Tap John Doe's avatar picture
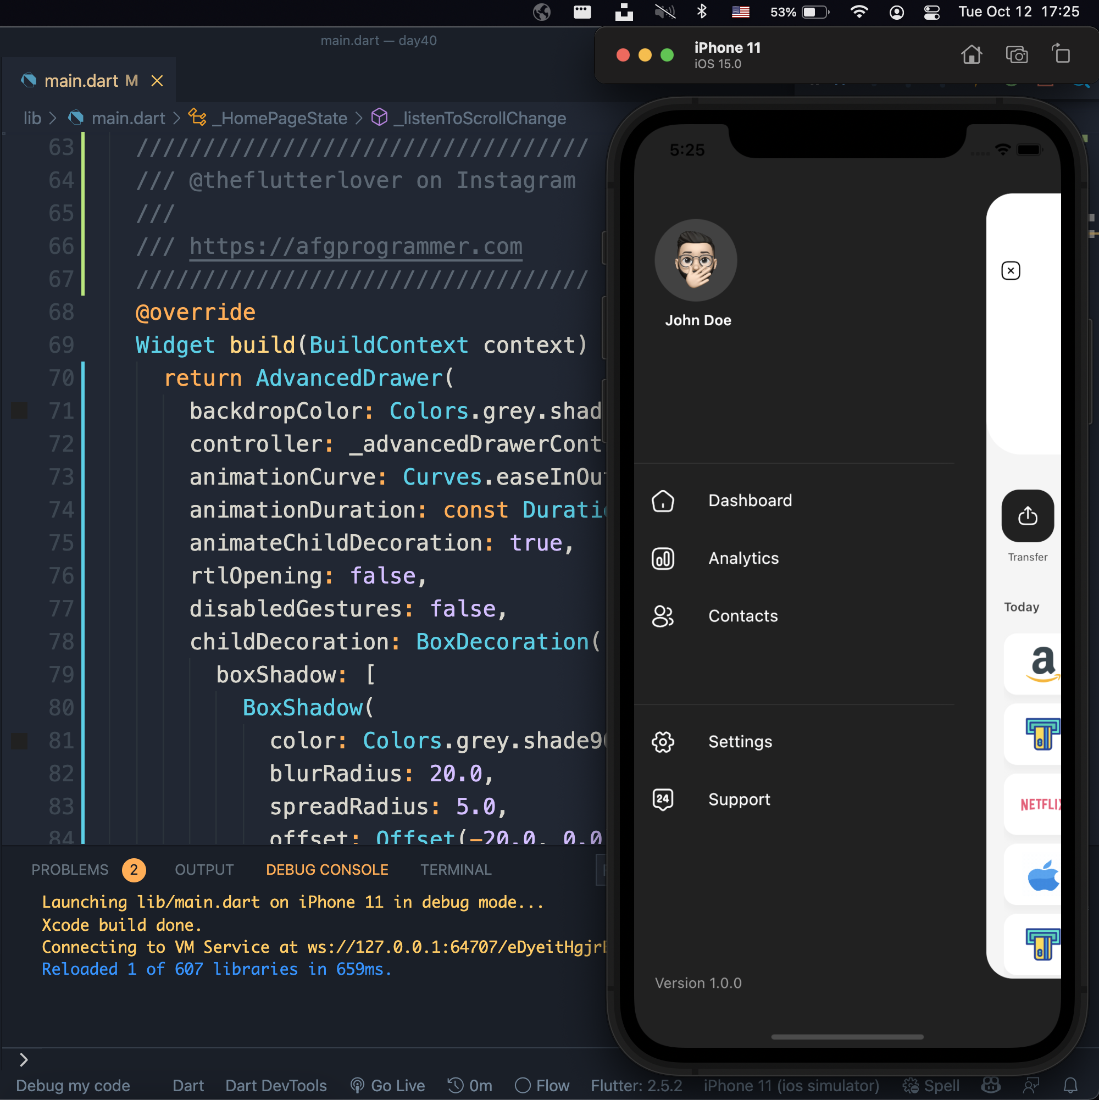1099x1100 pixels. click(695, 261)
